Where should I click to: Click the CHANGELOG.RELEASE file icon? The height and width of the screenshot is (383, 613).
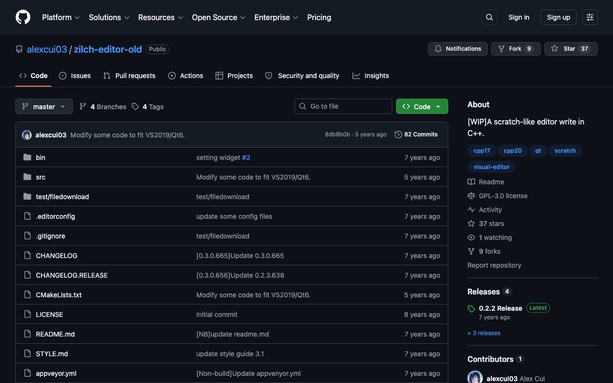pyautogui.click(x=27, y=275)
